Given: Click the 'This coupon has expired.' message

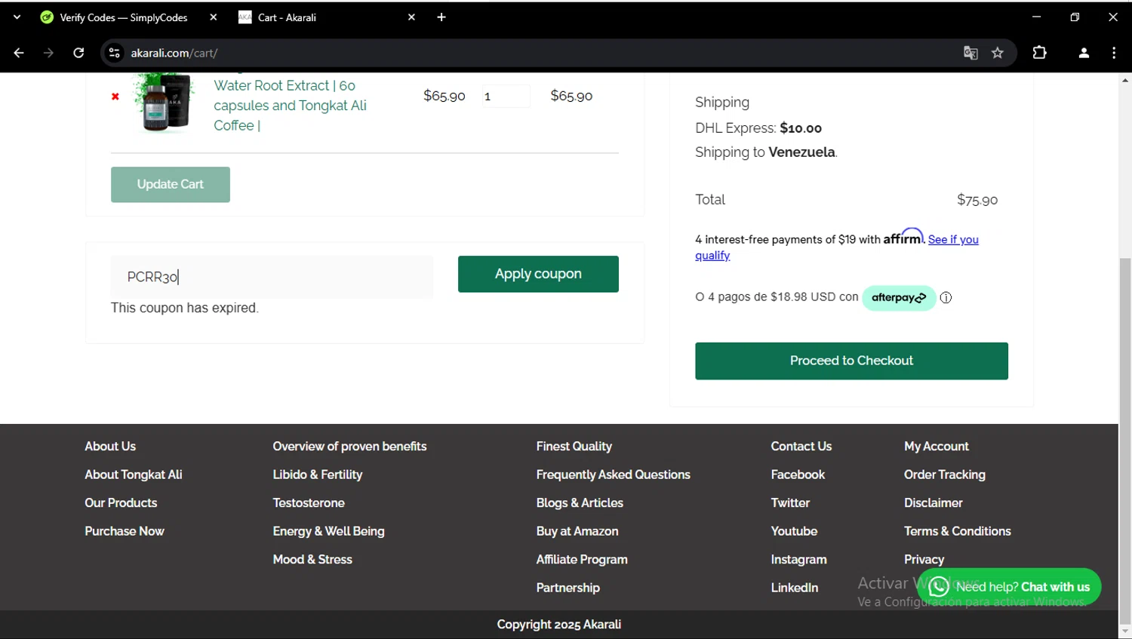Looking at the screenshot, I should (185, 308).
